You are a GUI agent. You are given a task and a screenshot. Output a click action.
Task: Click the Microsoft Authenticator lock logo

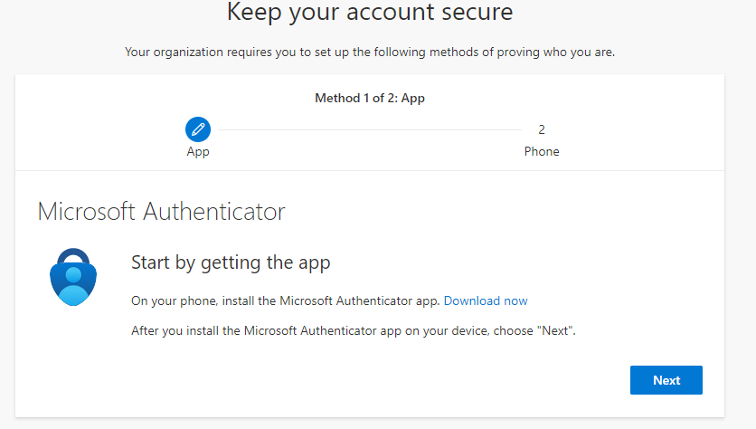pos(71,276)
